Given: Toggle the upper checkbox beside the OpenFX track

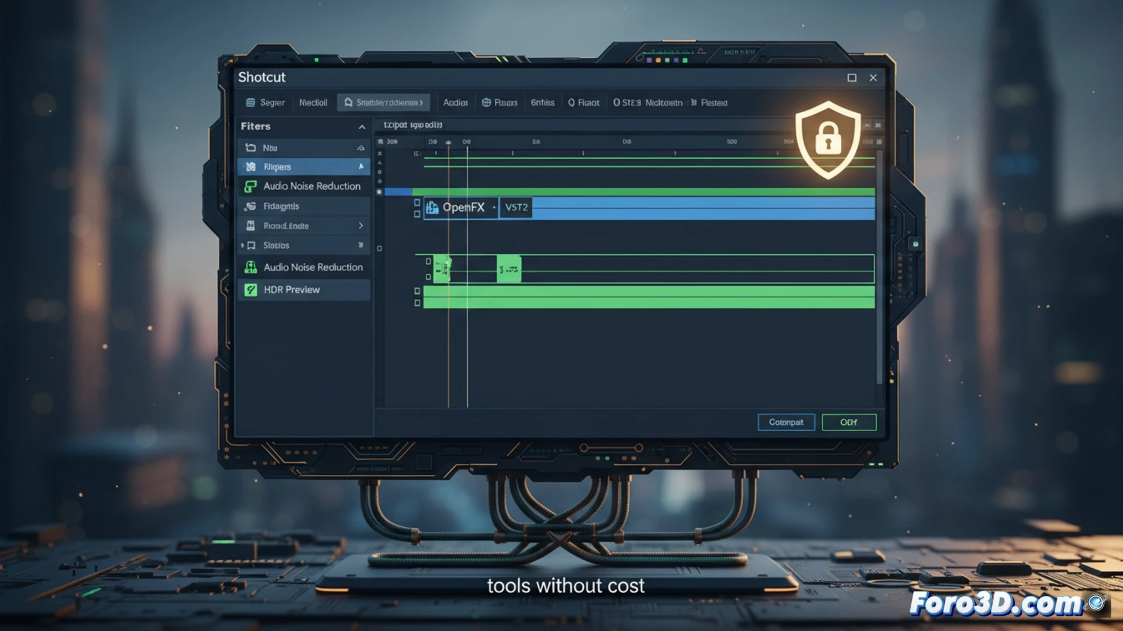Looking at the screenshot, I should [417, 203].
